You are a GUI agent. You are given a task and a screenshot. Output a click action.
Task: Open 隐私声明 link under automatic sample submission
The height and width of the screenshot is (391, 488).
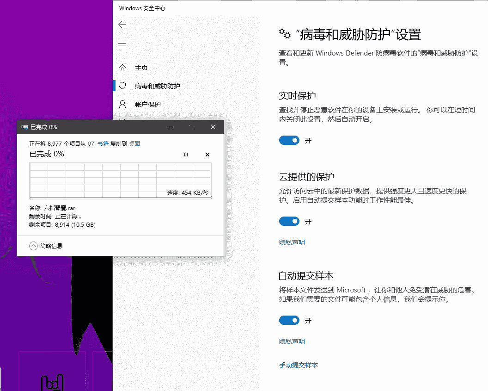tap(292, 341)
